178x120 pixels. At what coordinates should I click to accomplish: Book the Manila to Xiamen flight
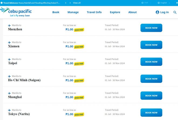pyautogui.click(x=151, y=45)
